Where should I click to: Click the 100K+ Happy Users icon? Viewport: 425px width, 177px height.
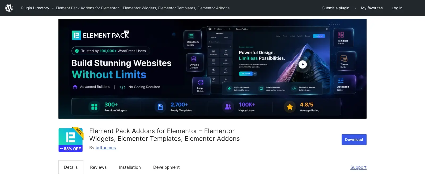(228, 107)
